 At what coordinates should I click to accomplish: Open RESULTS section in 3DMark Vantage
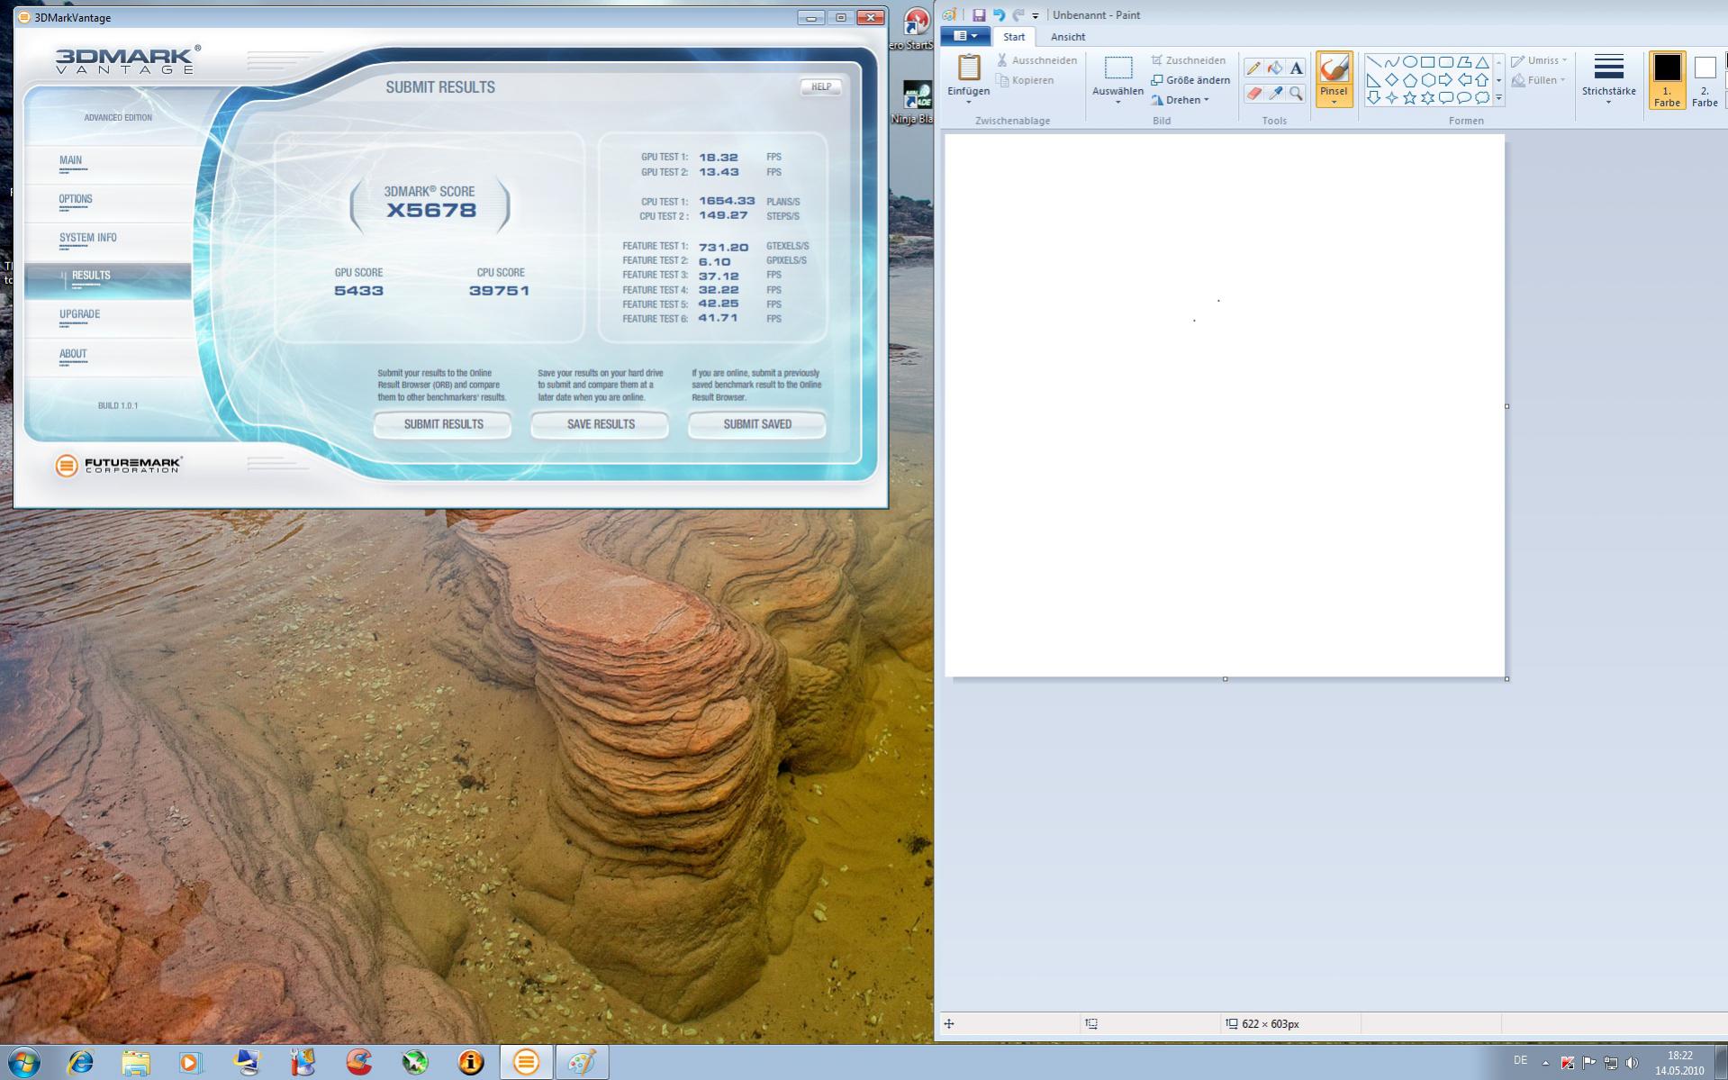[109, 279]
